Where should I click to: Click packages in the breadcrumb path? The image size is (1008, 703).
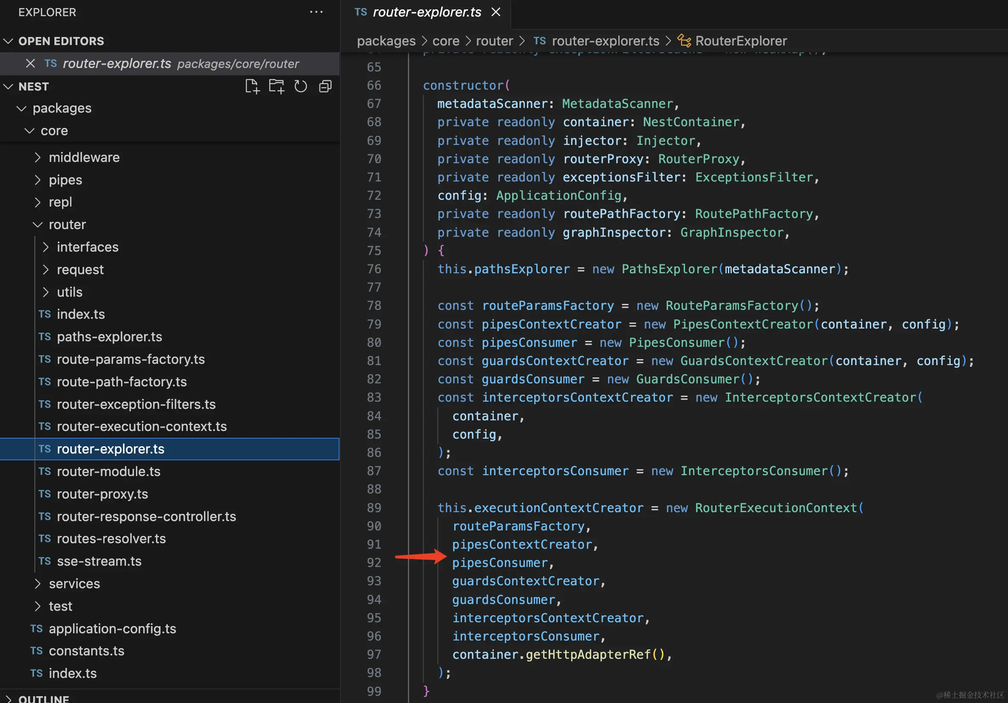pos(386,41)
